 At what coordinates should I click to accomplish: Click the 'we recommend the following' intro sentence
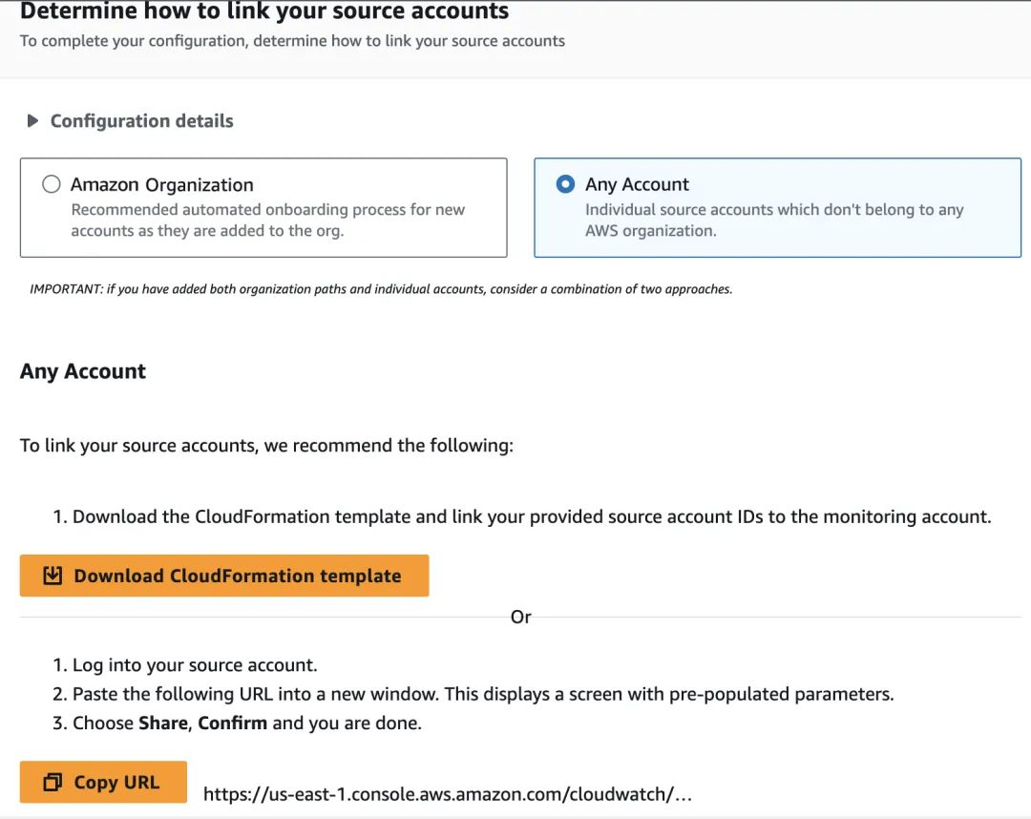[266, 445]
